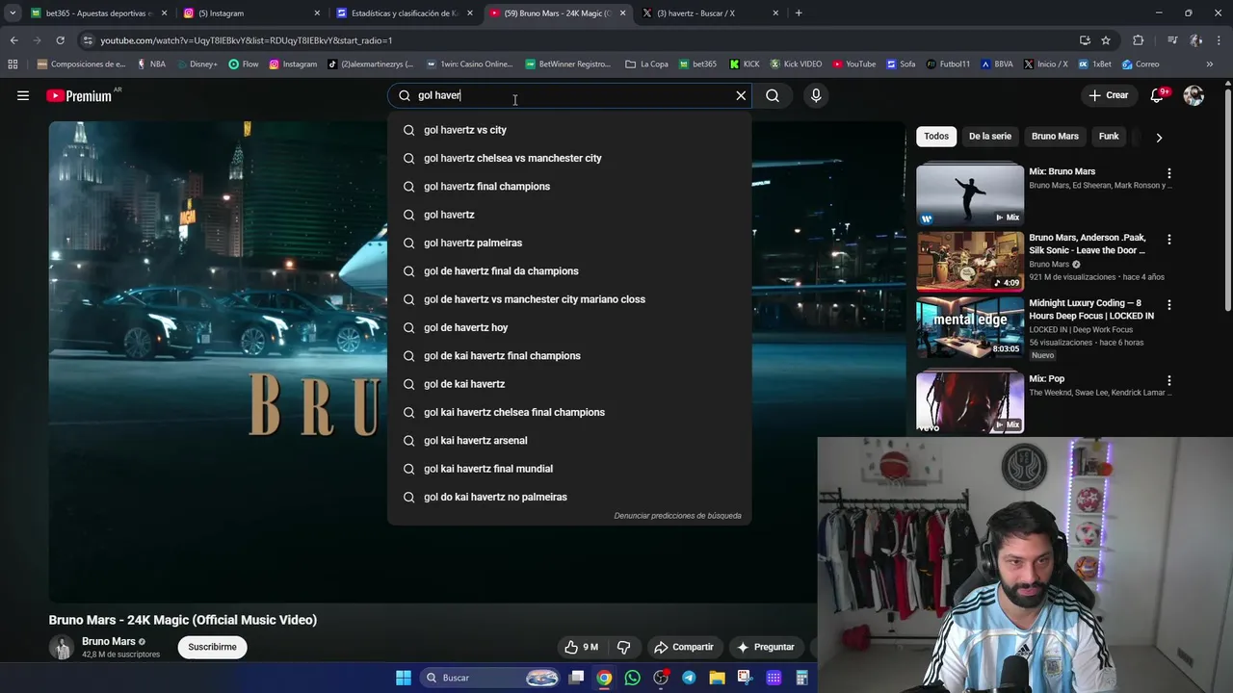Viewport: 1233px width, 693px height.
Task: Select the 'Bruno Mars' filter chip
Action: [1055, 136]
